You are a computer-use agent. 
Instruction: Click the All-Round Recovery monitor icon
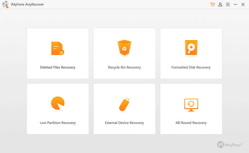point(191,105)
